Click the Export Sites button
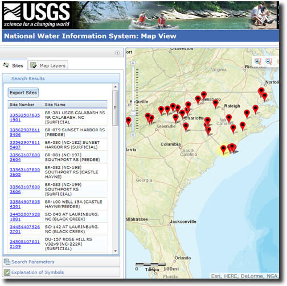This screenshot has height=286, width=287. [x=23, y=93]
